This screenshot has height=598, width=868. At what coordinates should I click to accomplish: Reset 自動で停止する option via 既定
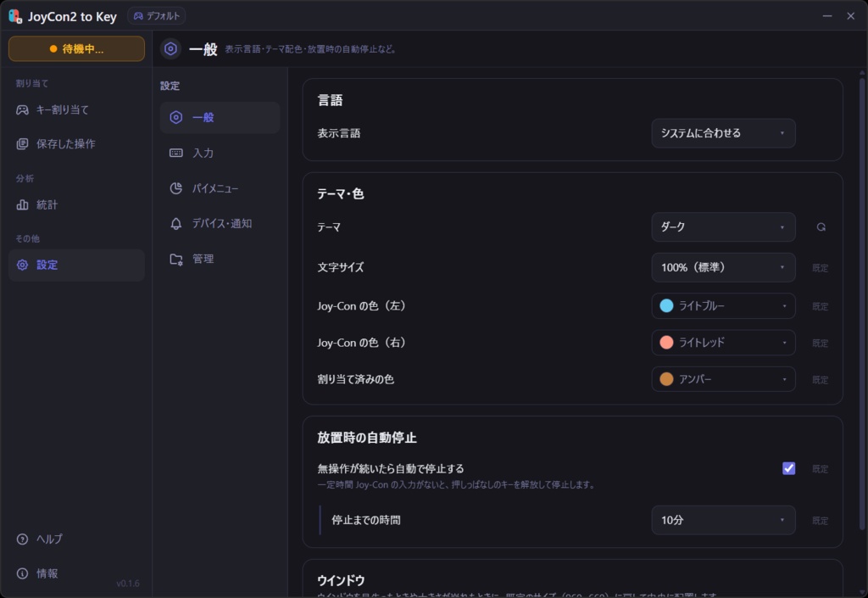tap(820, 469)
